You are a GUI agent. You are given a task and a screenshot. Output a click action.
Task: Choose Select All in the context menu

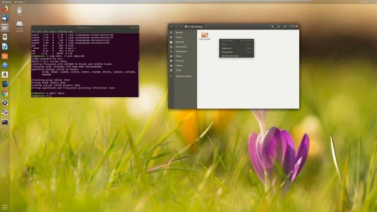(237, 48)
